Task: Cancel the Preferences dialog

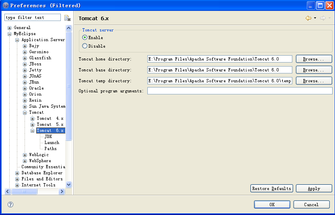Action: click(x=311, y=205)
